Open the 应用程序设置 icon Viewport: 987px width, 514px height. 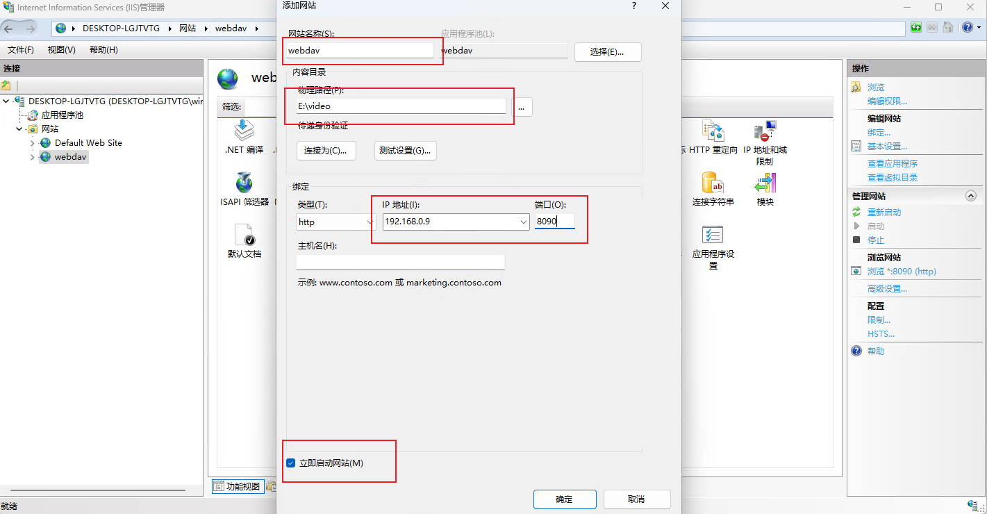tap(713, 236)
